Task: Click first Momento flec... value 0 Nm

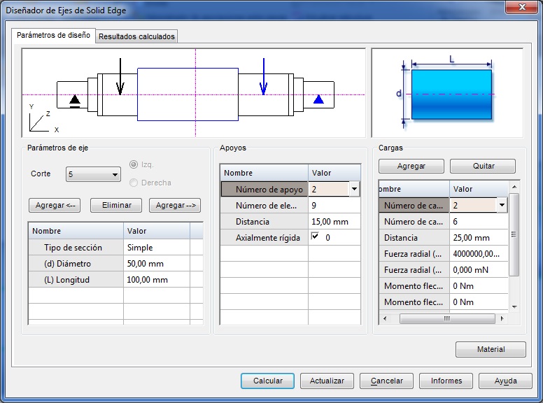Action: click(479, 286)
